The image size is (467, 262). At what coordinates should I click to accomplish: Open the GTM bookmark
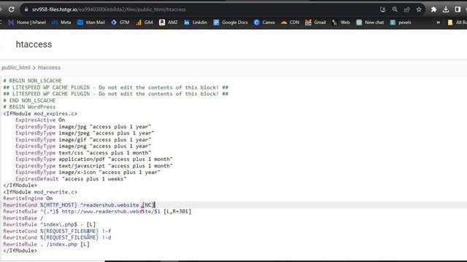[120, 23]
